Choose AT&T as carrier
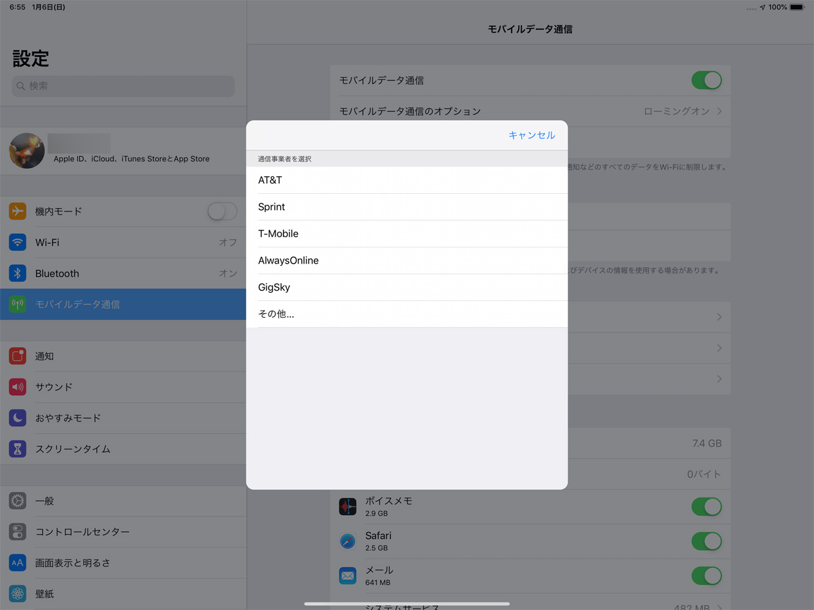 (407, 180)
